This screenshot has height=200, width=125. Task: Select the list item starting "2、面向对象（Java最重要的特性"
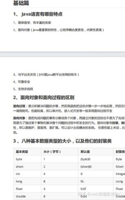pyautogui.click(x=59, y=30)
